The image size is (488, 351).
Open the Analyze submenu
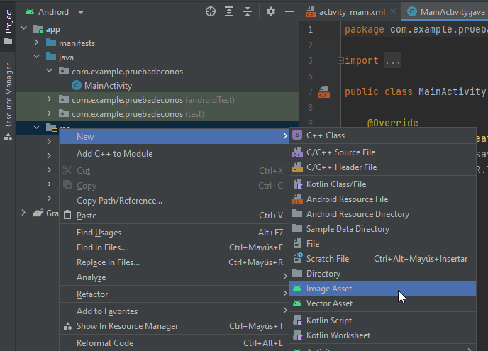pos(174,277)
